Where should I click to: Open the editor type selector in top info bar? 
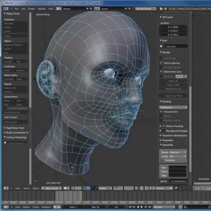pyautogui.click(x=6, y=8)
